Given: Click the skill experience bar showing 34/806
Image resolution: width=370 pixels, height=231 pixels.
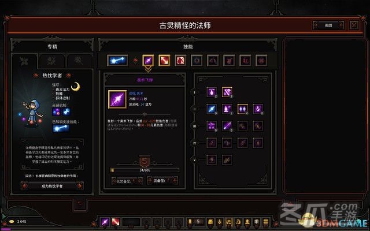Looking at the screenshot, I should coord(145,170).
